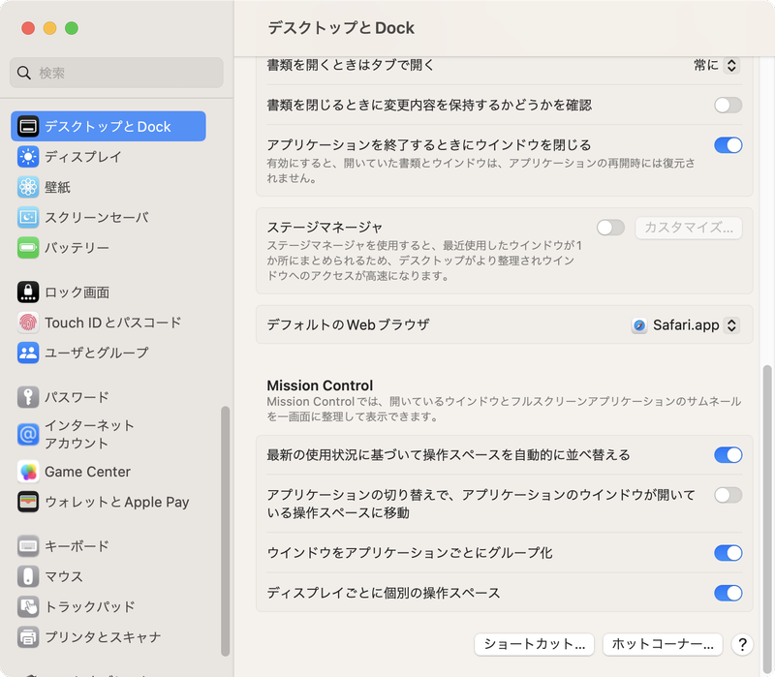Select the 壁紙 sidebar icon
Image resolution: width=775 pixels, height=677 pixels.
[x=27, y=187]
